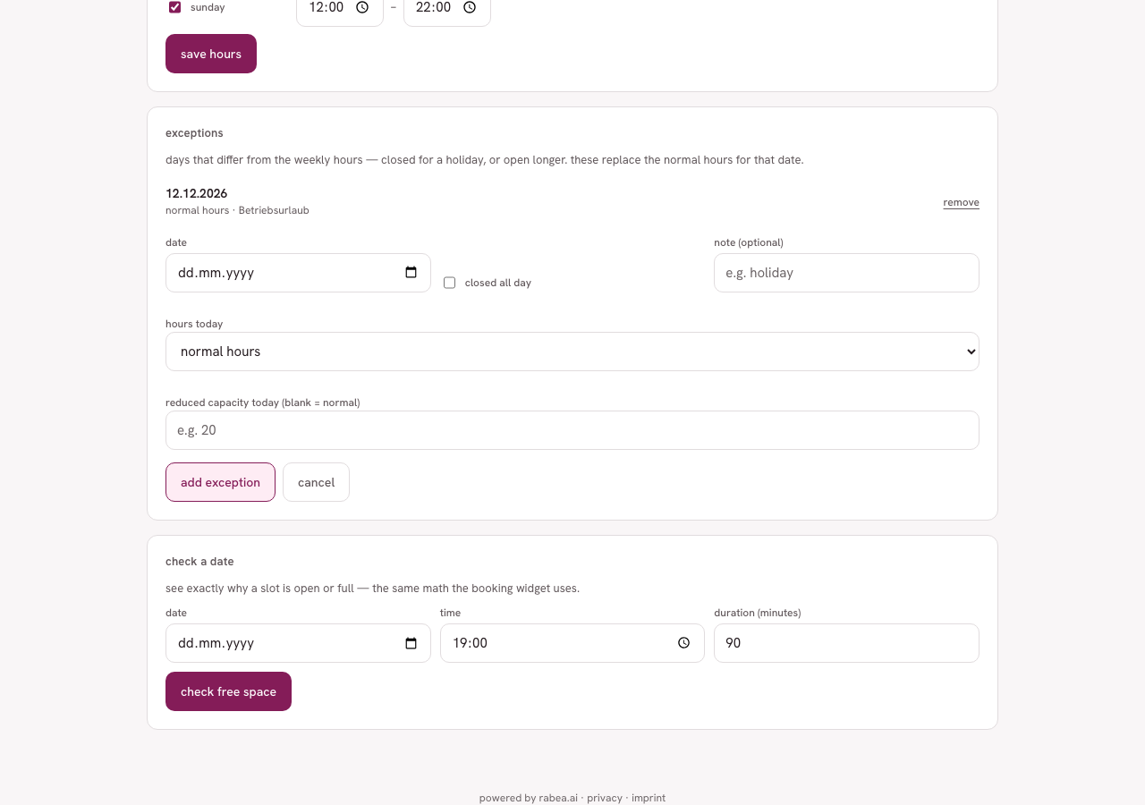1145x805 pixels.
Task: Focus the reduced capacity today field
Action: (x=572, y=430)
